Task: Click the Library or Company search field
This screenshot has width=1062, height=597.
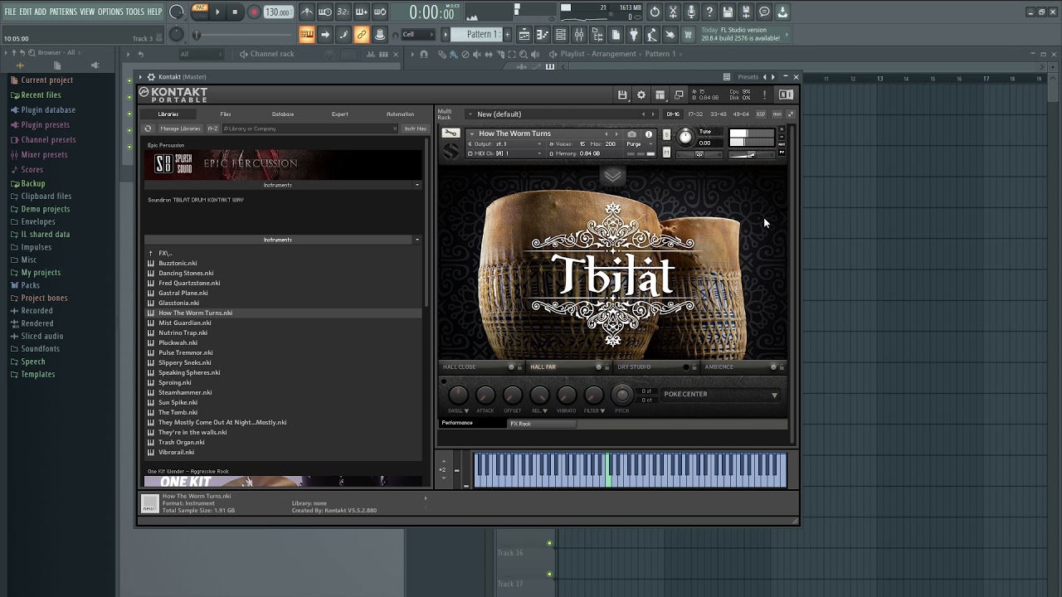Action: coord(309,129)
